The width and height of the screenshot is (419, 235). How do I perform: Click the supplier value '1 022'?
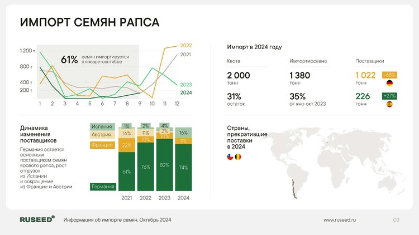[365, 75]
